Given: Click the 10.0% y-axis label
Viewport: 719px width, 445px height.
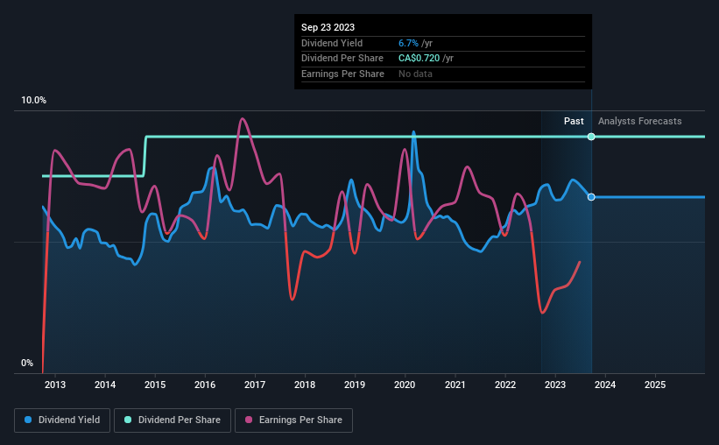Looking at the screenshot, I should (34, 100).
